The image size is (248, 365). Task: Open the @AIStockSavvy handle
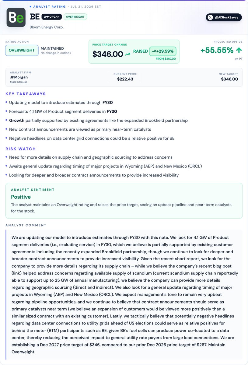click(224, 17)
